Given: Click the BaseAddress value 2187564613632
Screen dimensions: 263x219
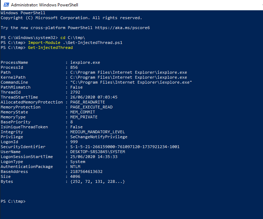Looking at the screenshot, I should click(86, 172).
